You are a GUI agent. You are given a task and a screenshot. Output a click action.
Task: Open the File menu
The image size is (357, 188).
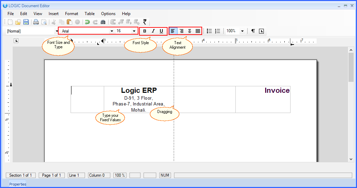(11, 14)
